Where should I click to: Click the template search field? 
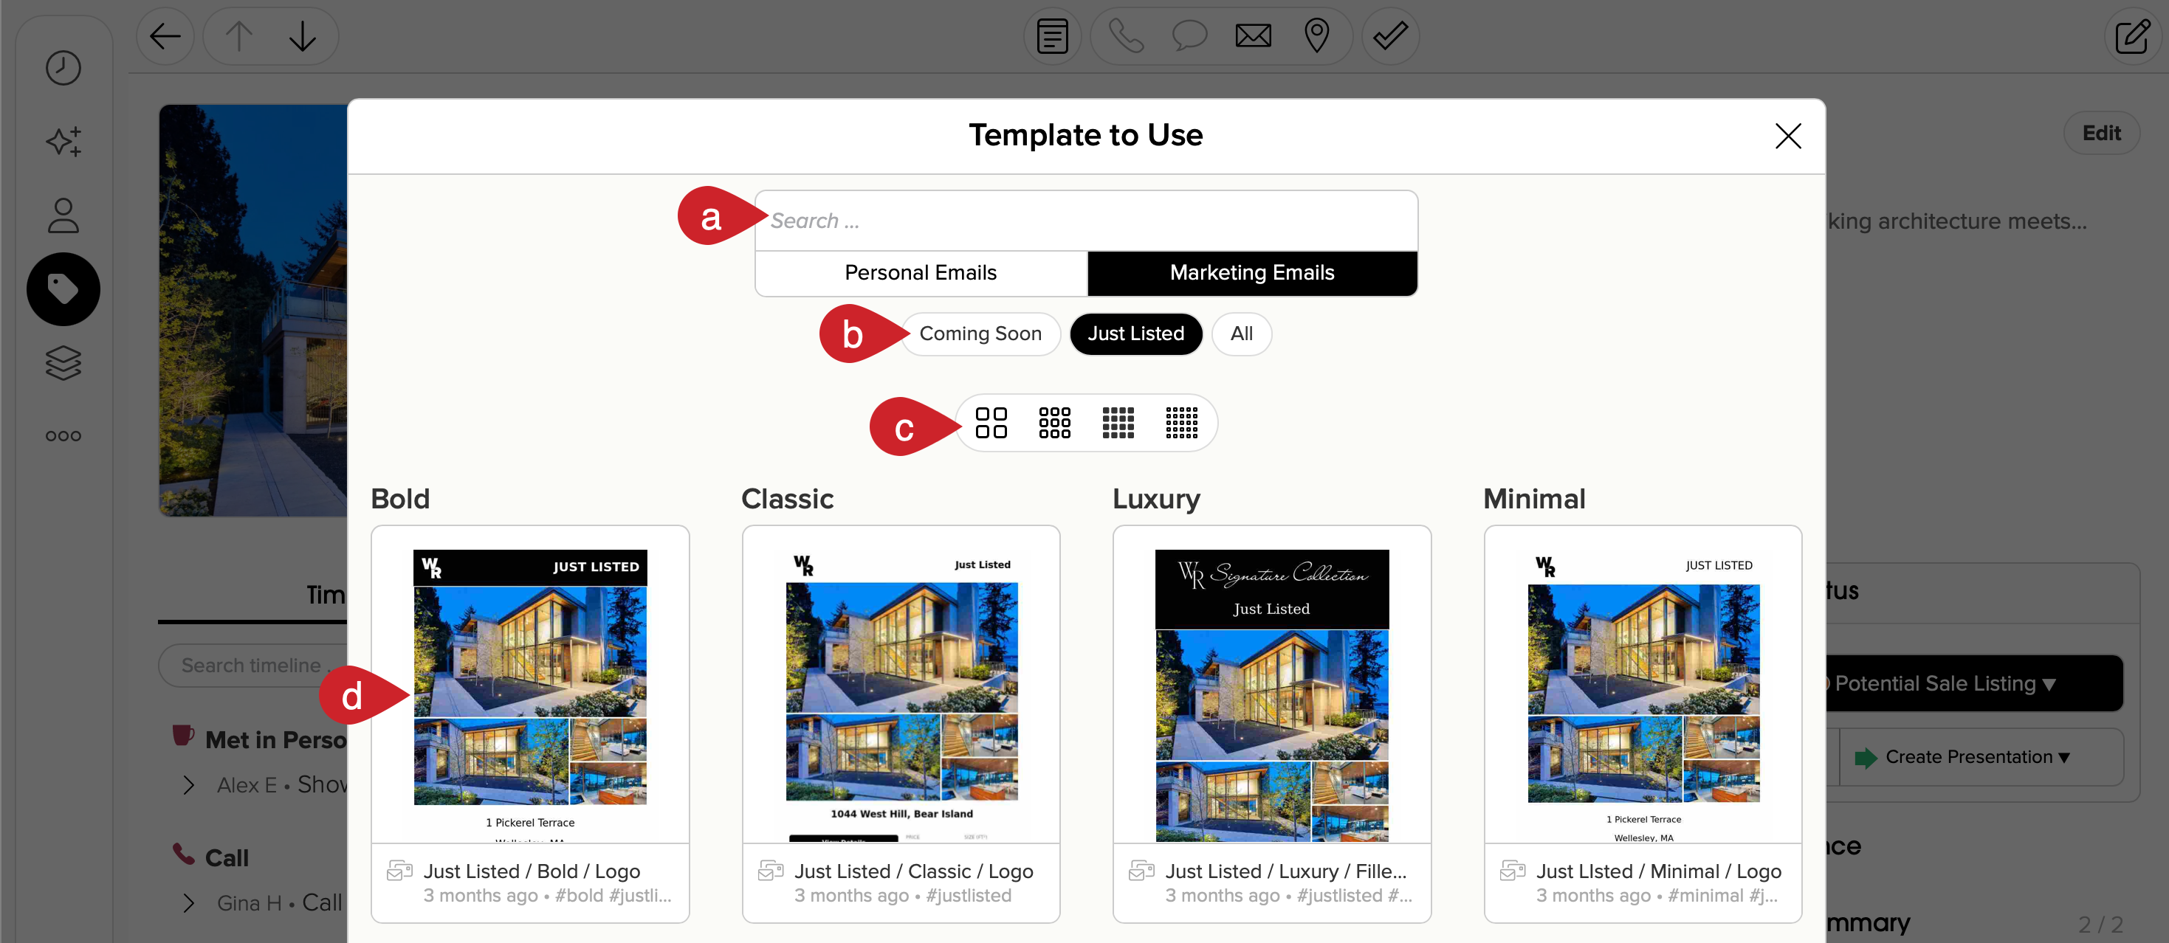coord(1086,221)
